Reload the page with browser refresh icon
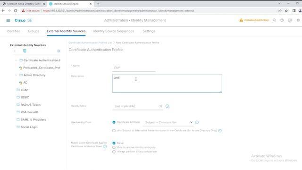The image size is (302, 170). [x=16, y=10]
